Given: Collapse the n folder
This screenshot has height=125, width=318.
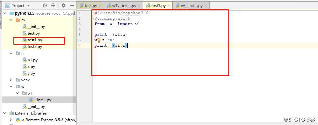Looking at the screenshot, I should point(11,53).
